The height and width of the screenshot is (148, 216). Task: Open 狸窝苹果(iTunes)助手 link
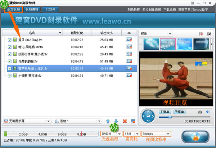click(193, 10)
